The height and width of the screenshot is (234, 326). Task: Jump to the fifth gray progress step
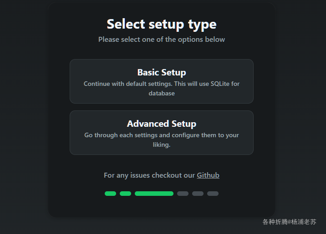[x=198, y=194]
